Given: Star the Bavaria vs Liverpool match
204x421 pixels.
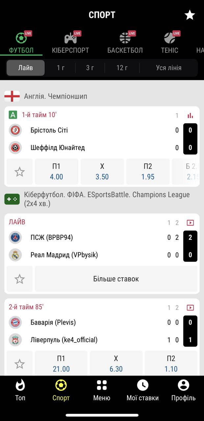Looking at the screenshot, I should click(20, 364).
